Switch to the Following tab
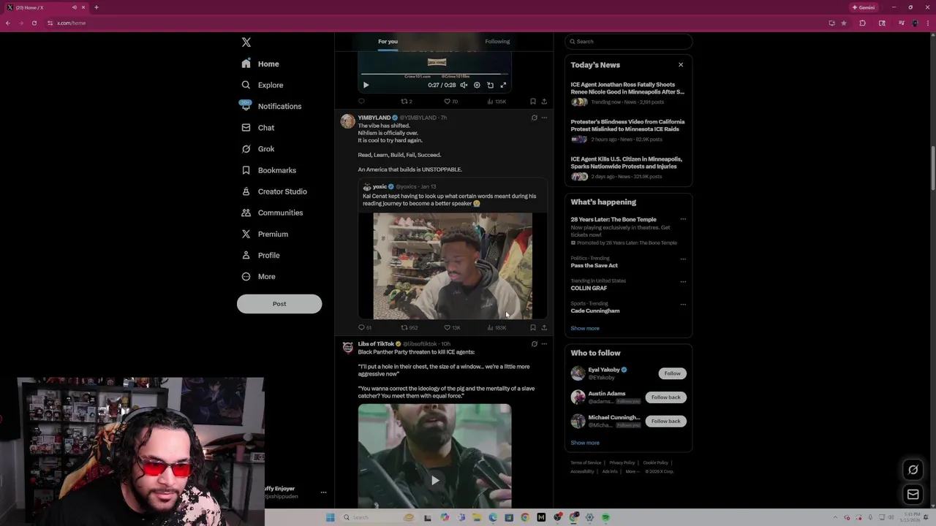Viewport: 936px width, 526px height. pyautogui.click(x=497, y=42)
